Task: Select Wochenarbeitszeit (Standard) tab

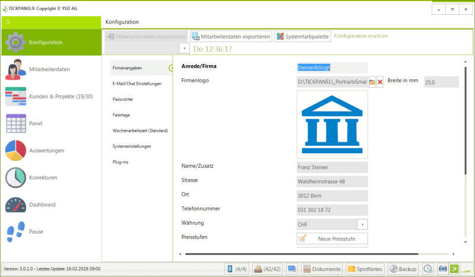Action: (x=140, y=130)
